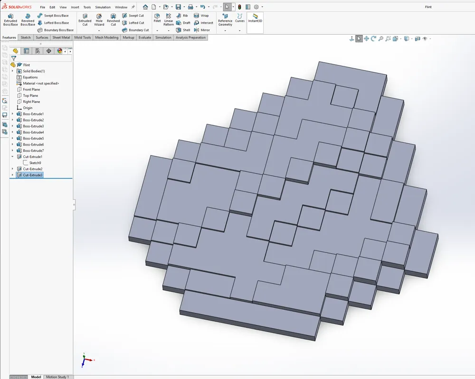Open the Linear Pattern dropdown arrow
475x379 pixels.
(169, 30)
